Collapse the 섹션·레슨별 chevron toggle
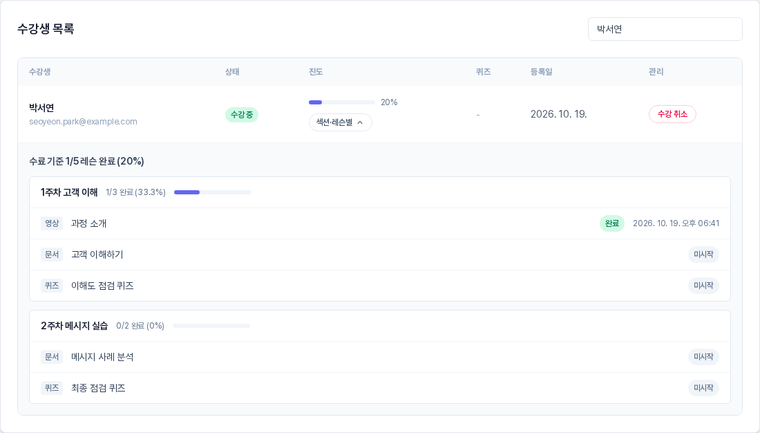The image size is (760, 433). [x=340, y=122]
